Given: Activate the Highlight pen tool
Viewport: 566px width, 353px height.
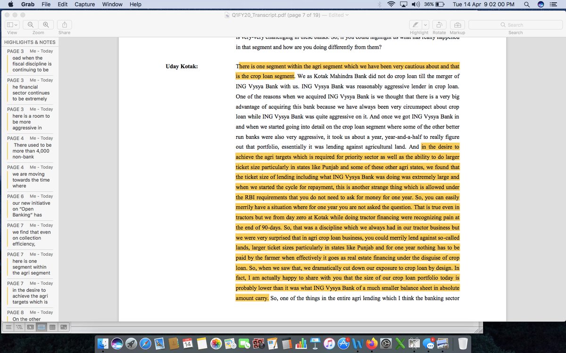Looking at the screenshot, I should point(415,25).
